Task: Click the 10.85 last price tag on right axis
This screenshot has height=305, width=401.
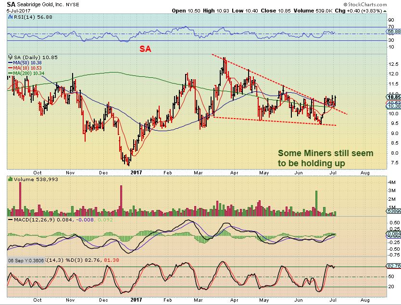Action: click(394, 97)
